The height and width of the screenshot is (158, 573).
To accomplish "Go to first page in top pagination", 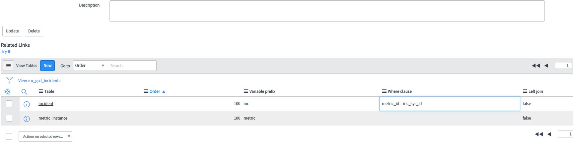I will click(x=536, y=66).
